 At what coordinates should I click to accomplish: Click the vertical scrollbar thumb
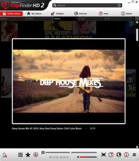(x=137, y=35)
